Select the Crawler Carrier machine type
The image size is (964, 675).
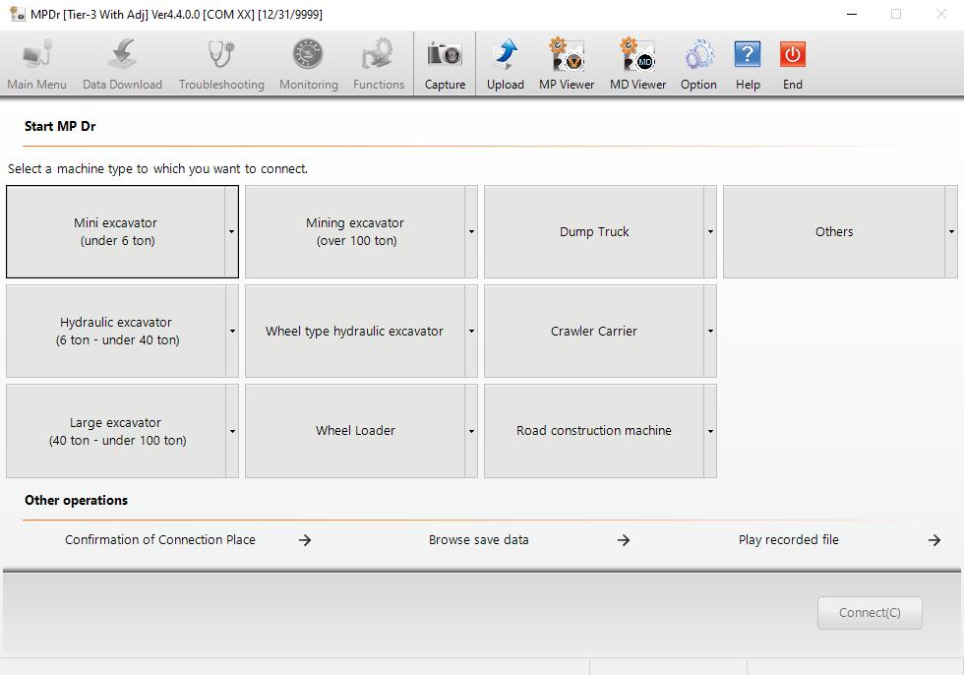pyautogui.click(x=593, y=331)
